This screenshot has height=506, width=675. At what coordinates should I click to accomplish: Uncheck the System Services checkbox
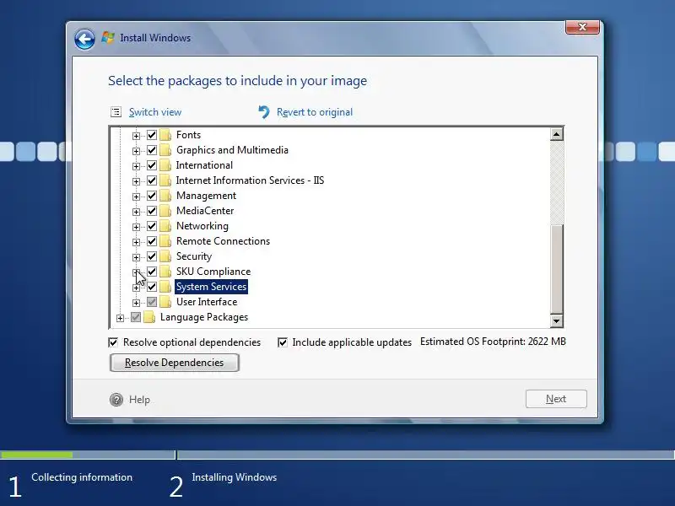point(152,287)
